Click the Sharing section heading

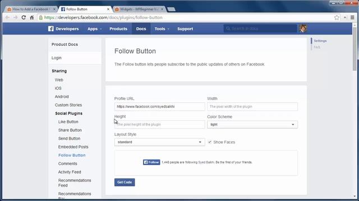point(59,71)
